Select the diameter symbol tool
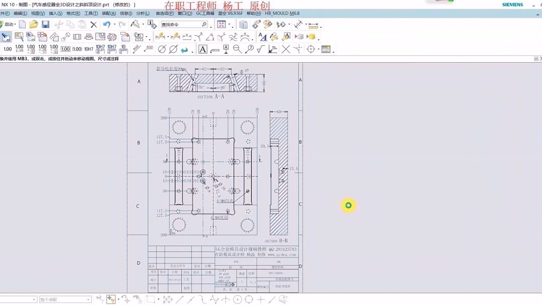This screenshot has height=305, width=542. [x=161, y=49]
